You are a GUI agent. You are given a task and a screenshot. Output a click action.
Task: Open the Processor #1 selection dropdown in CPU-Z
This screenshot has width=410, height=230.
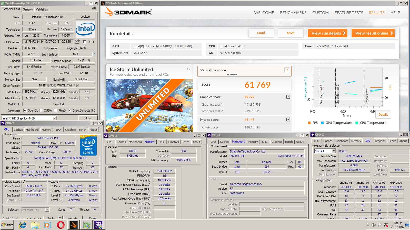47,210
